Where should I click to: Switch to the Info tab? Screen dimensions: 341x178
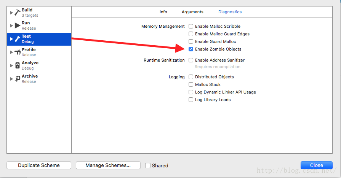[x=163, y=12]
